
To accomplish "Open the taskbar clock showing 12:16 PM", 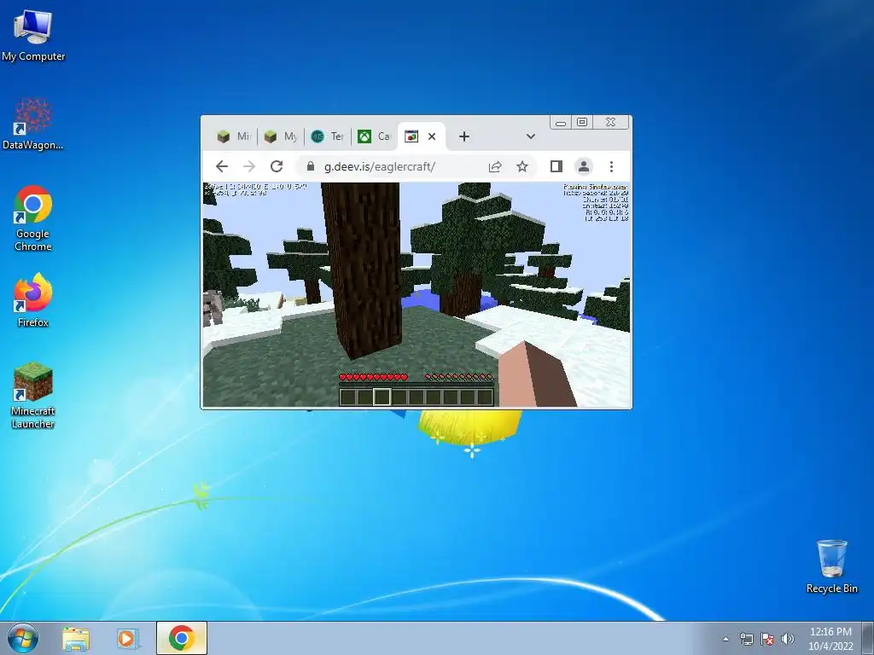I will [x=830, y=639].
